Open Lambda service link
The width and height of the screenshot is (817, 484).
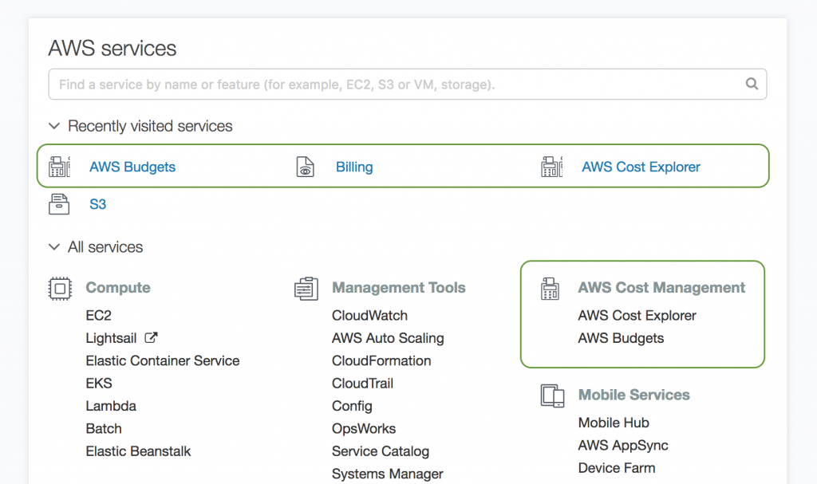click(111, 406)
